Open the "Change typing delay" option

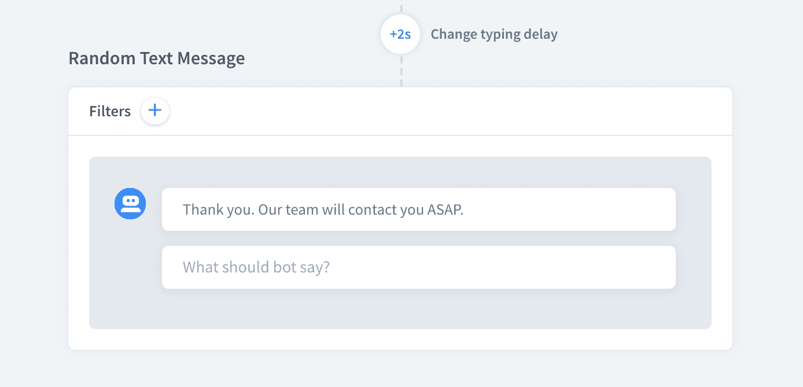493,34
